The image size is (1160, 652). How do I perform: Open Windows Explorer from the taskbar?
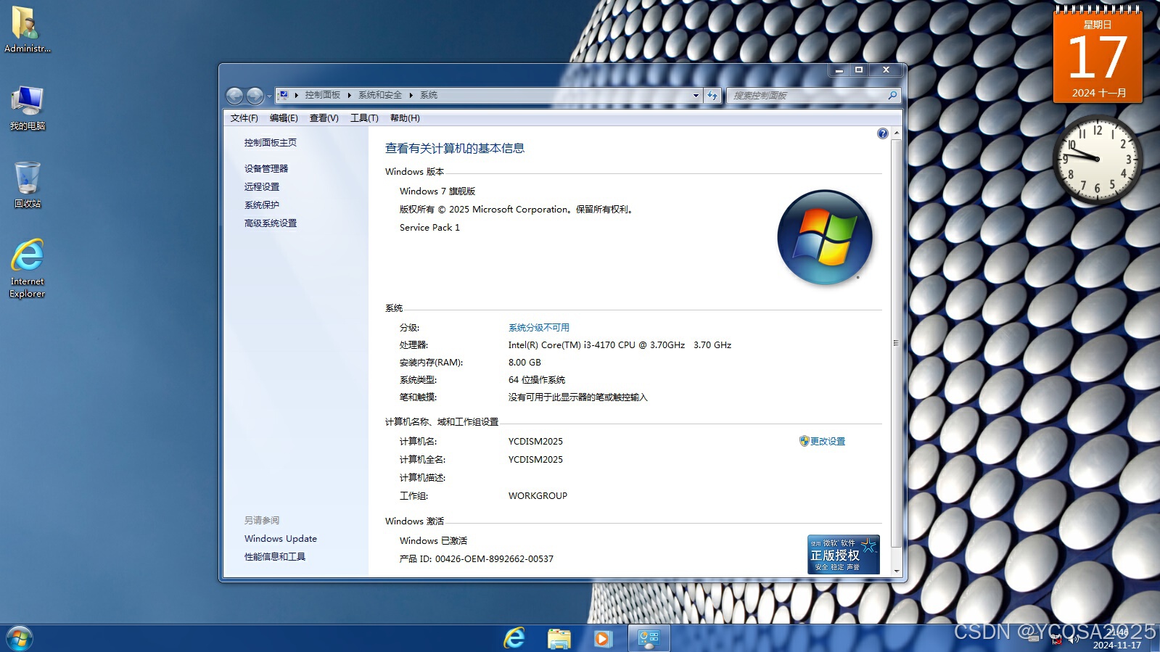559,638
